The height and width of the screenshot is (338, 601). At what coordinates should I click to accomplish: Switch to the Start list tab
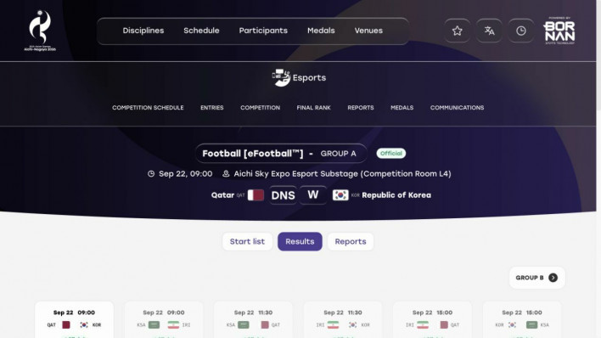[247, 241]
